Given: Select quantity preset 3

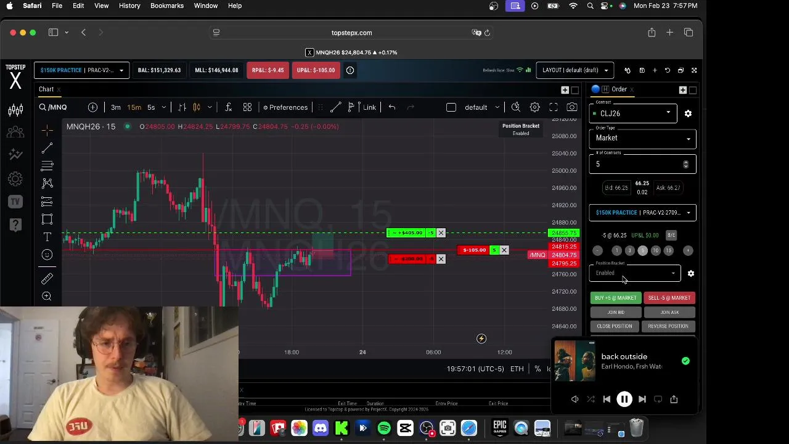Looking at the screenshot, I should tap(629, 250).
